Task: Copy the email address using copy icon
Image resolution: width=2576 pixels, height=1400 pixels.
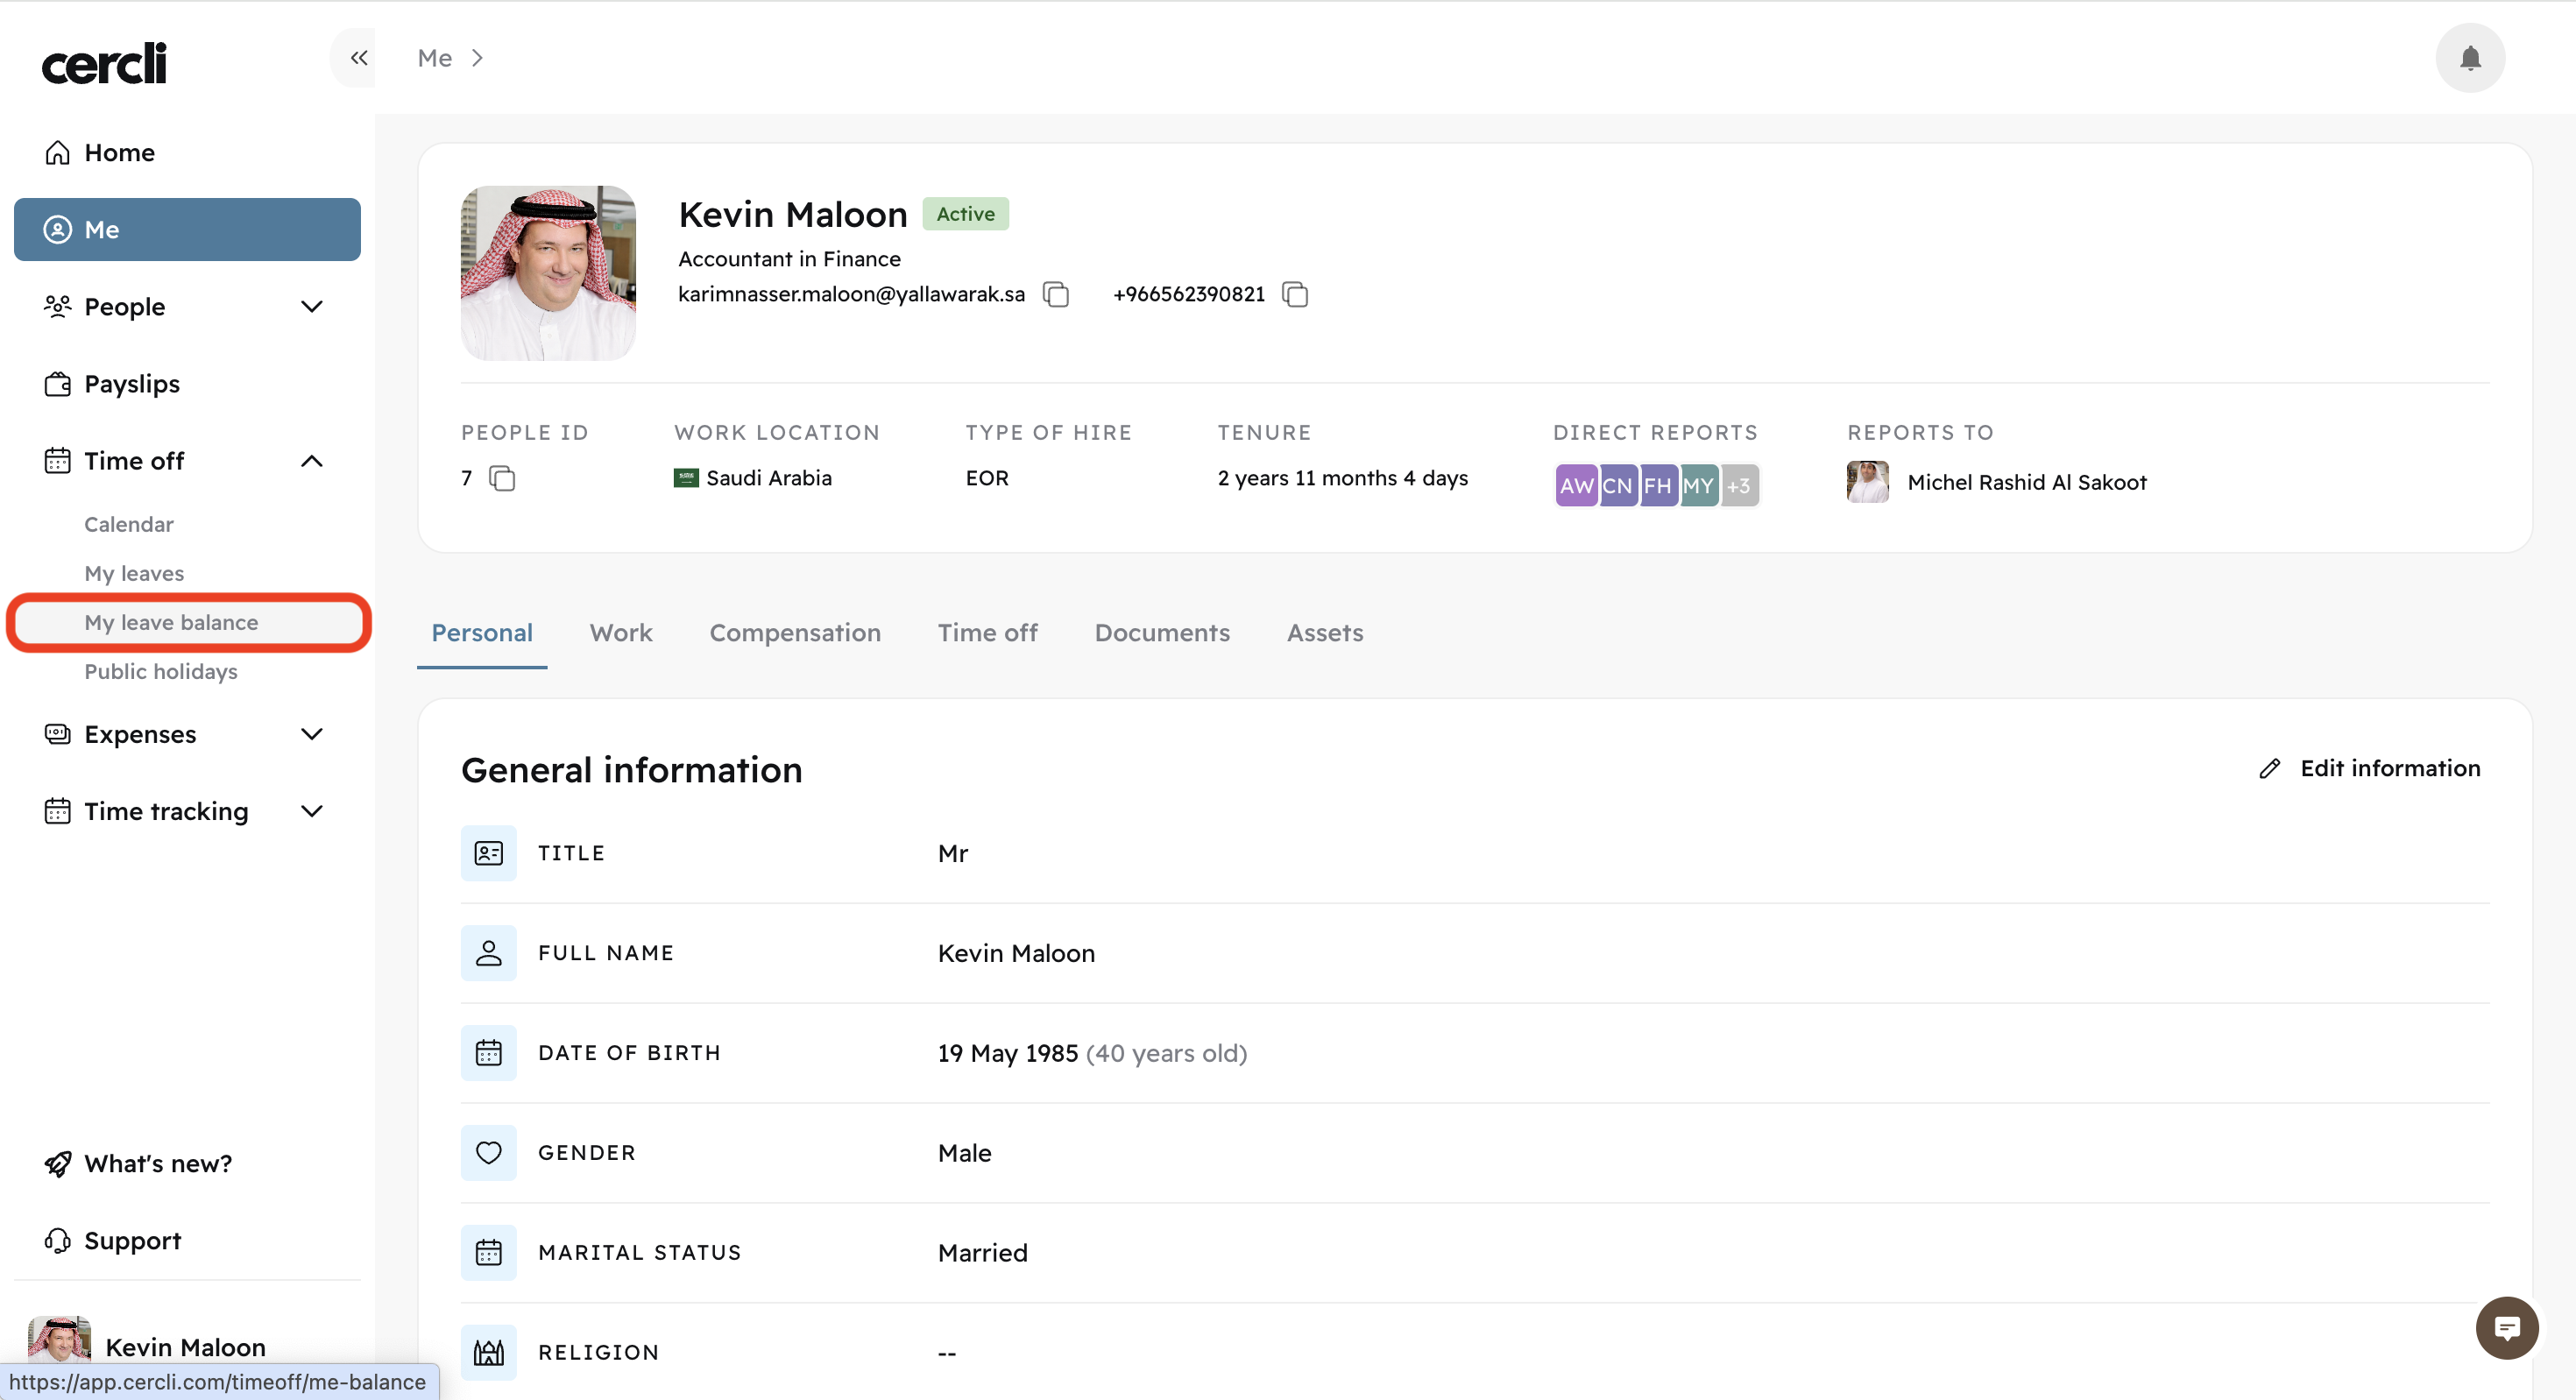Action: tap(1056, 294)
